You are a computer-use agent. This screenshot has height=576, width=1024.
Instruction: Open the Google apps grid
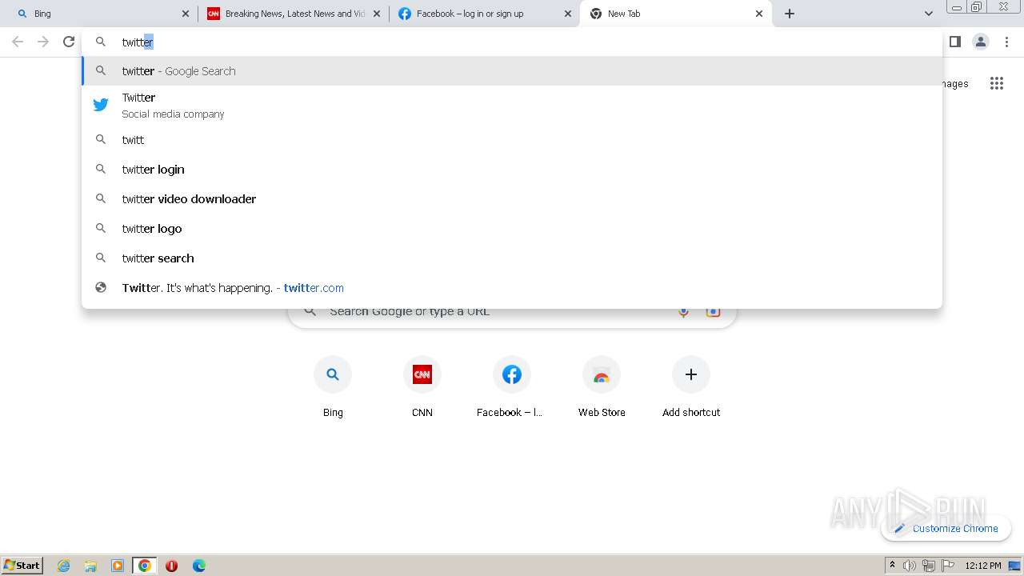pos(997,83)
